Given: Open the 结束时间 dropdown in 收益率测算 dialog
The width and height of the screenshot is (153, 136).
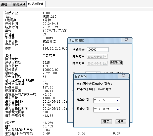Looking at the screenshot, I should click(x=105, y=63).
